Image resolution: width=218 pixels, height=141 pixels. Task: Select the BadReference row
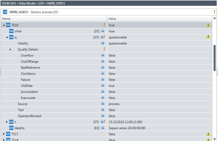tap(106, 67)
